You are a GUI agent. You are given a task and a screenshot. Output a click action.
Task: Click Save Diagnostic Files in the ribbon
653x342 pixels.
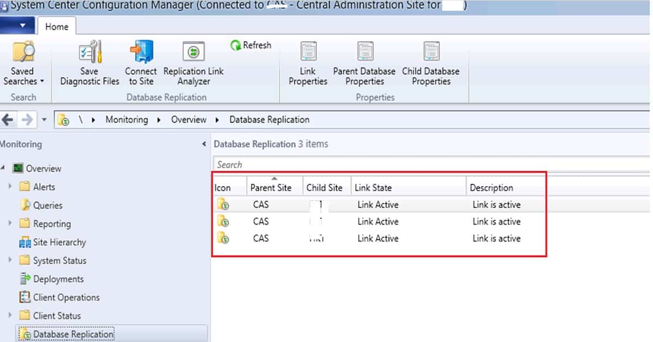point(89,64)
